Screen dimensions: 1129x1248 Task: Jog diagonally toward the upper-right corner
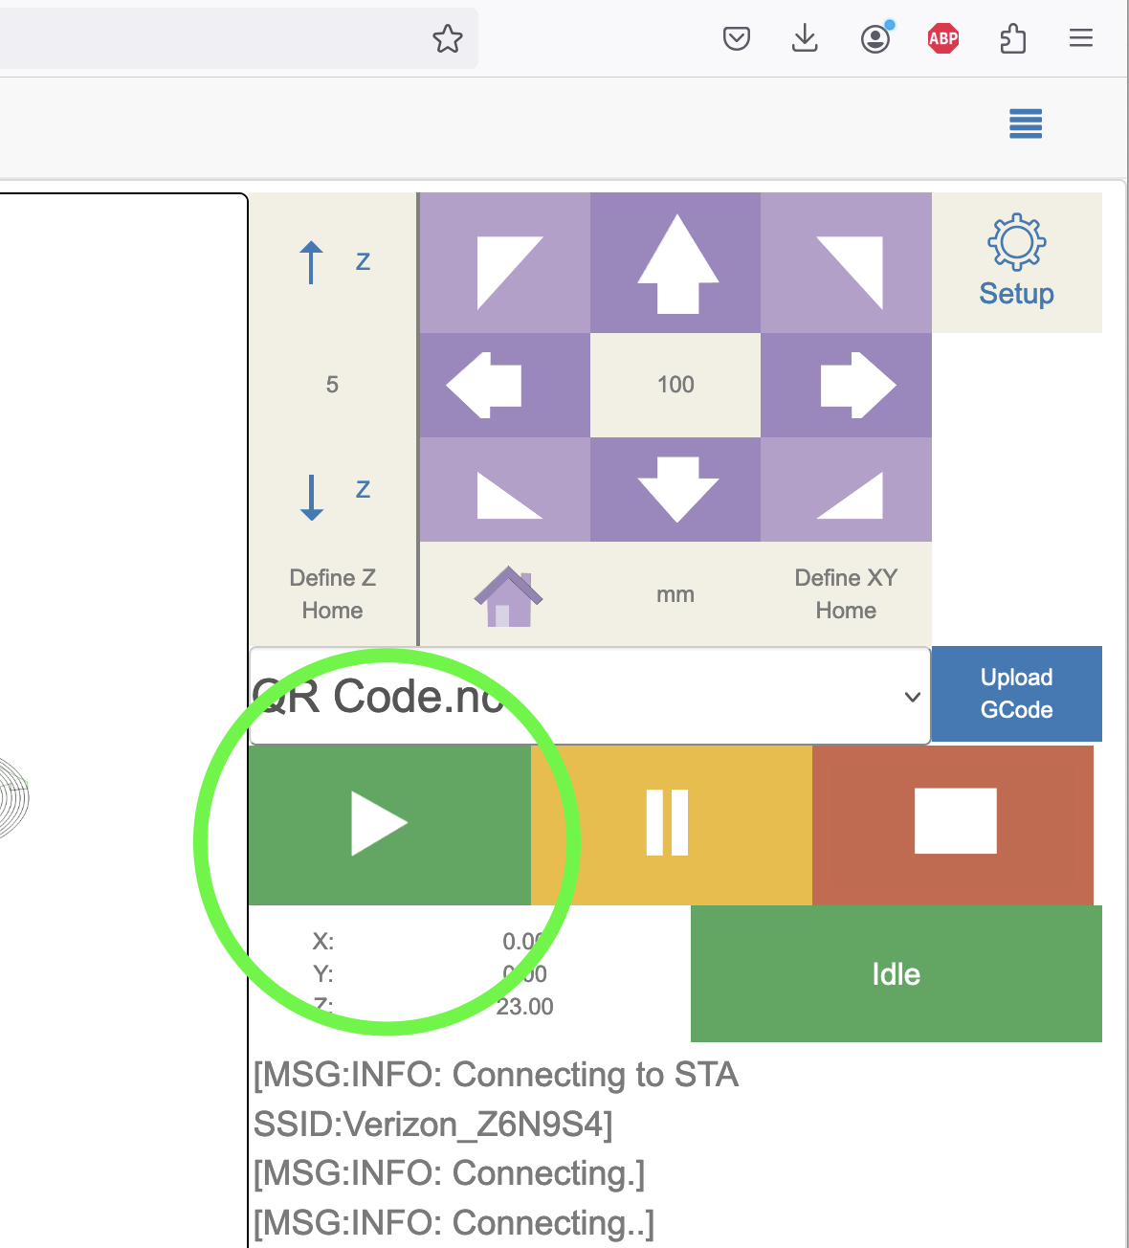point(846,263)
